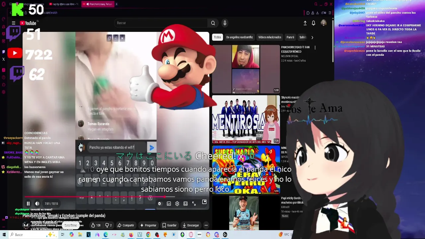
Task: Click the Preguntar button
Action: [148, 225]
